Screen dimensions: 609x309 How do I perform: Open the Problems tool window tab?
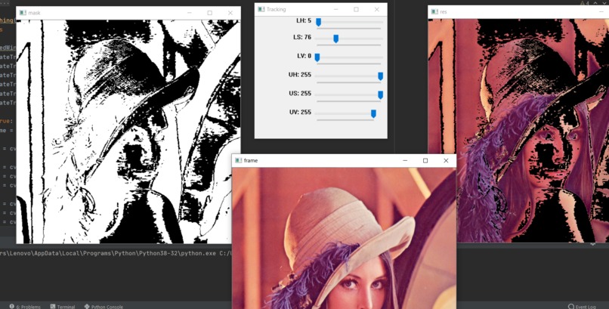tap(25, 306)
